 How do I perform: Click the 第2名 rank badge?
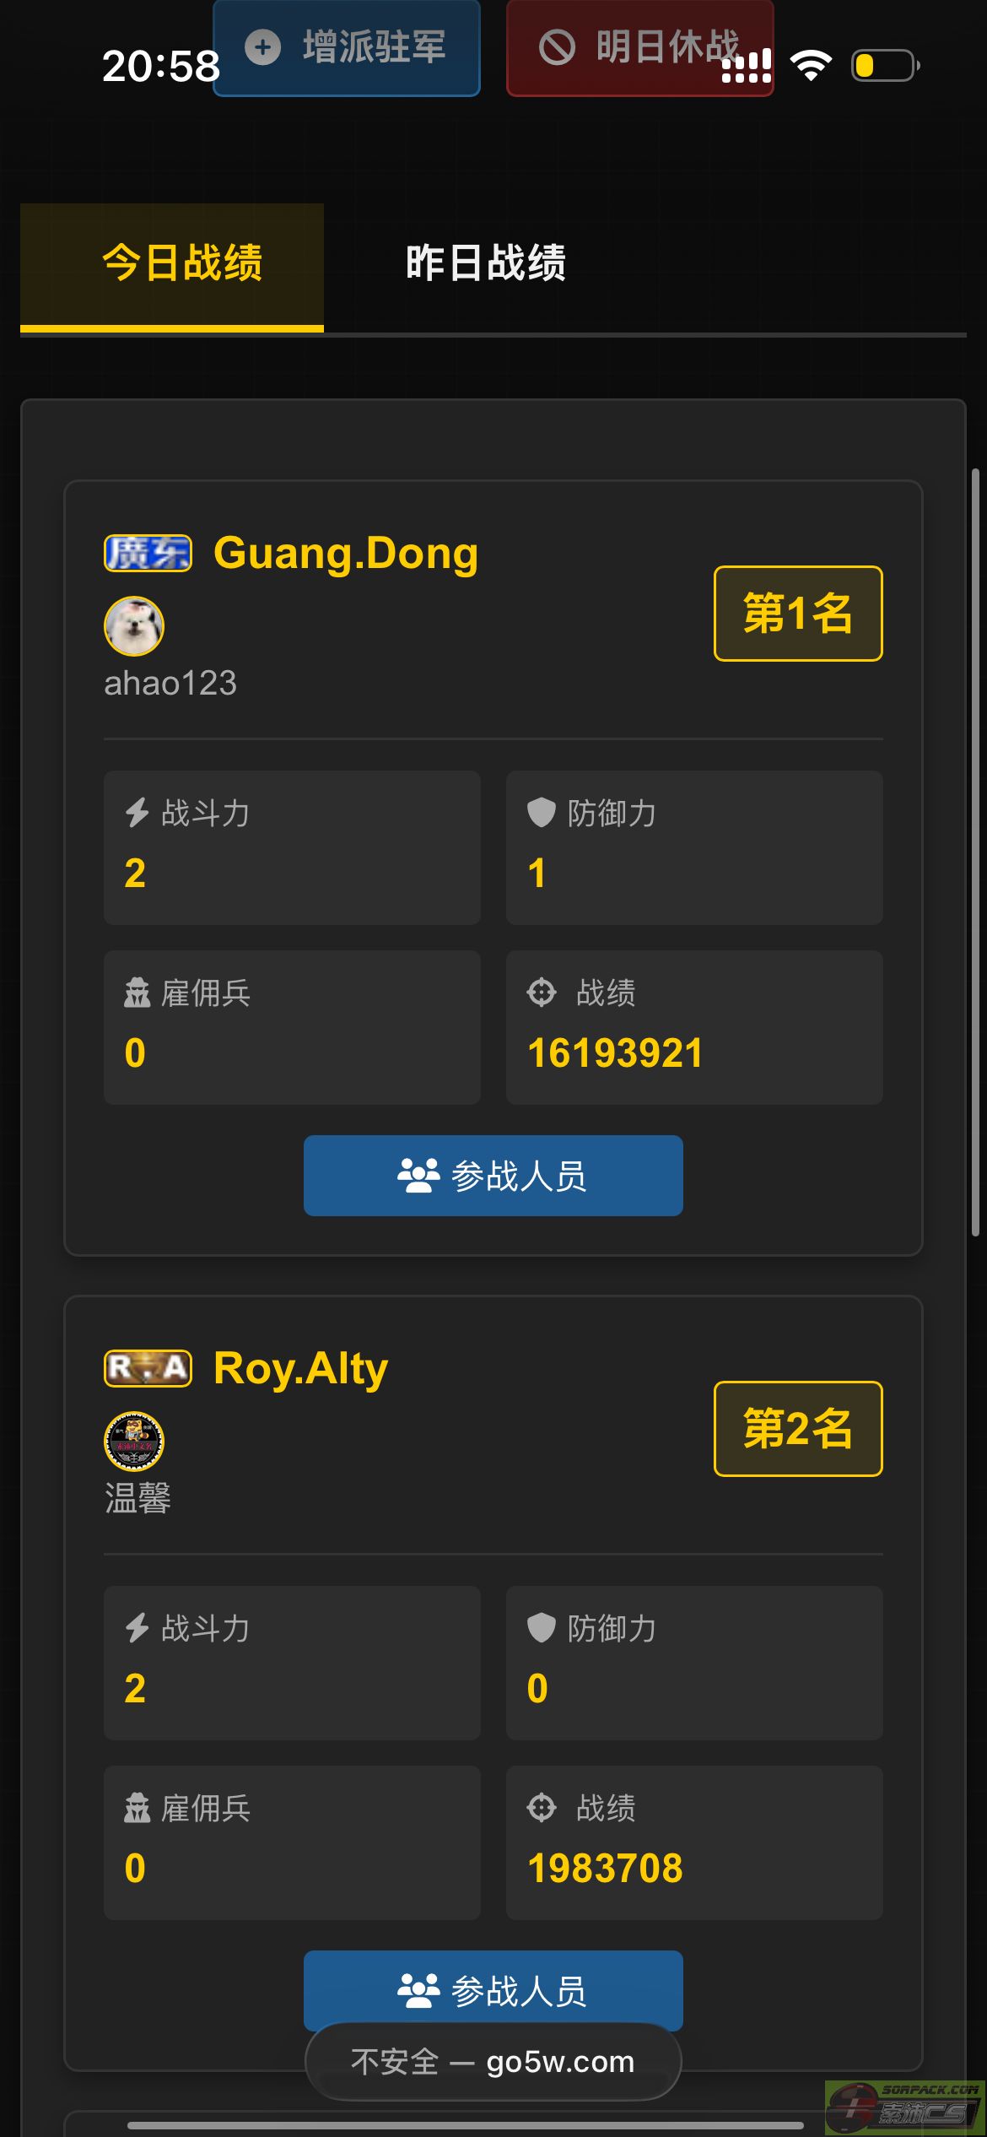(798, 1429)
